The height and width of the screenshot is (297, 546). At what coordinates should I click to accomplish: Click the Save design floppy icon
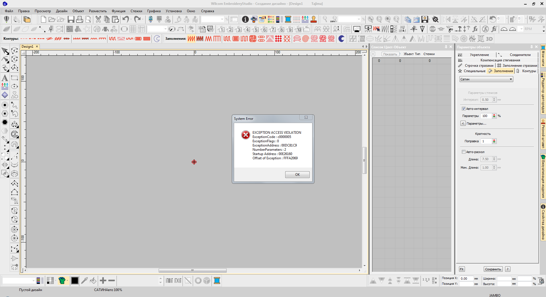tap(71, 19)
